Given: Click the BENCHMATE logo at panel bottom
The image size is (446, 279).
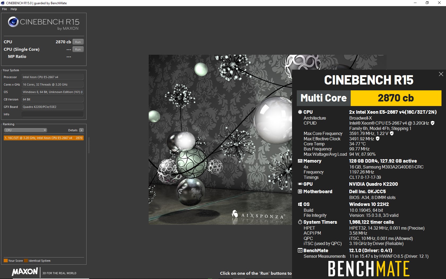Looking at the screenshot, I should click(x=369, y=269).
